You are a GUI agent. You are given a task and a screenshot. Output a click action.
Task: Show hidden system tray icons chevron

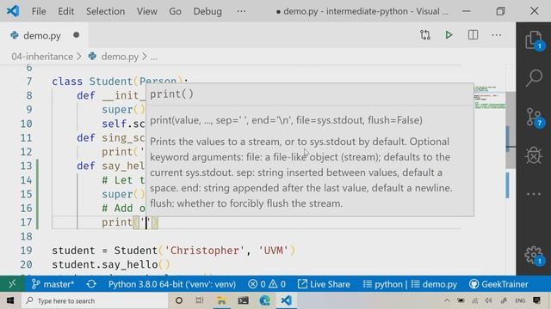tap(447, 300)
